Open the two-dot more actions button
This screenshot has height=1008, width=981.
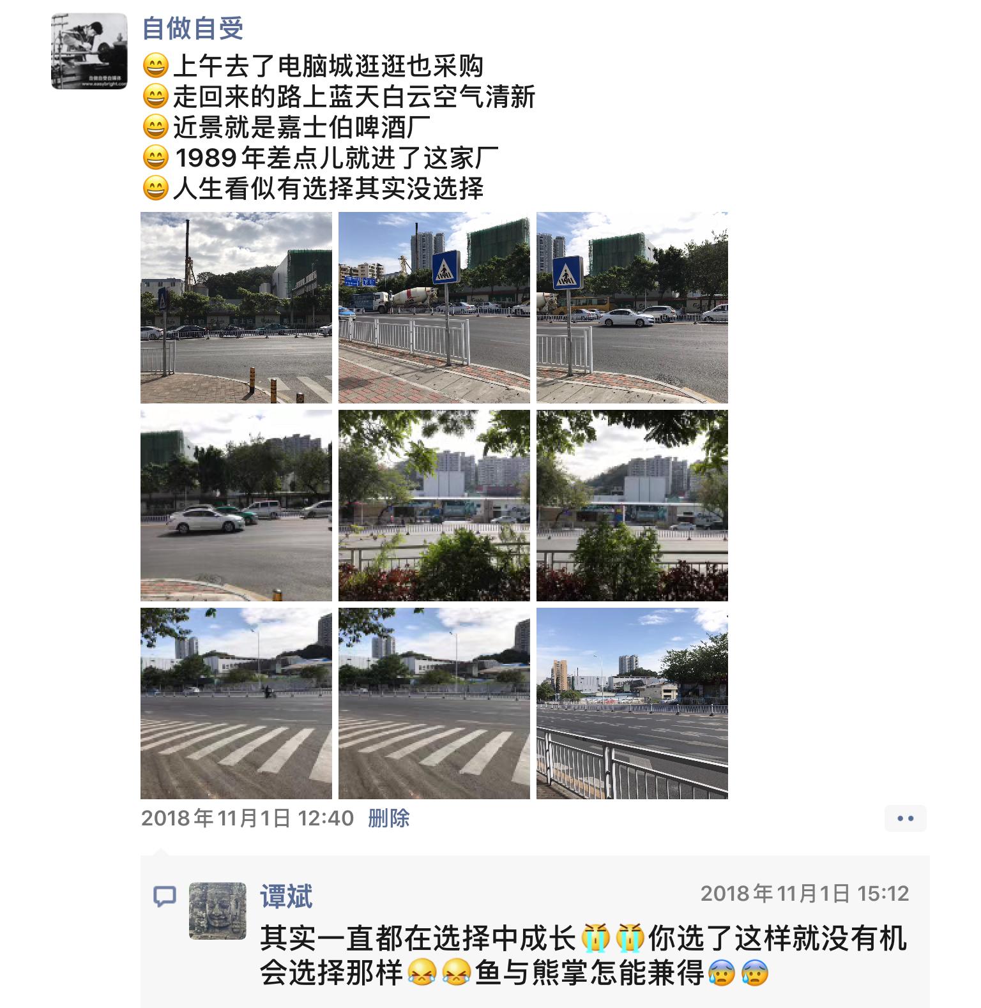[x=906, y=818]
